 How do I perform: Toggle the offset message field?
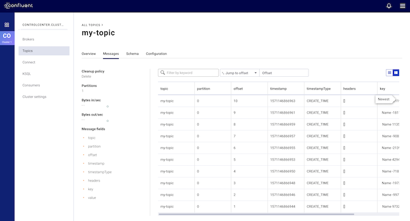(92, 155)
